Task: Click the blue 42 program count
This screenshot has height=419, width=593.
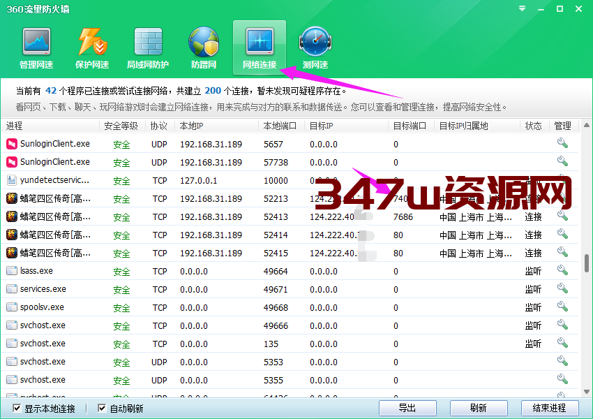Action: [51, 91]
